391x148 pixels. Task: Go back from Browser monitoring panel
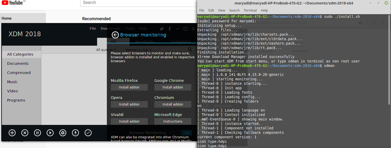tap(115, 35)
